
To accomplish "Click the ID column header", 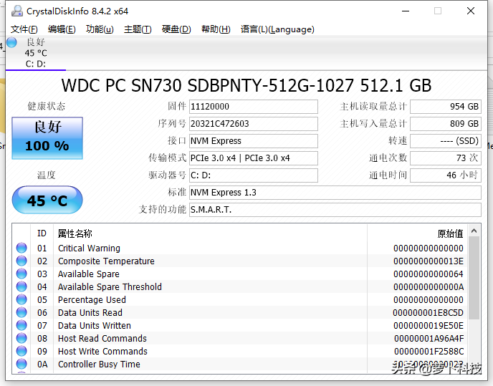I will click(42, 233).
